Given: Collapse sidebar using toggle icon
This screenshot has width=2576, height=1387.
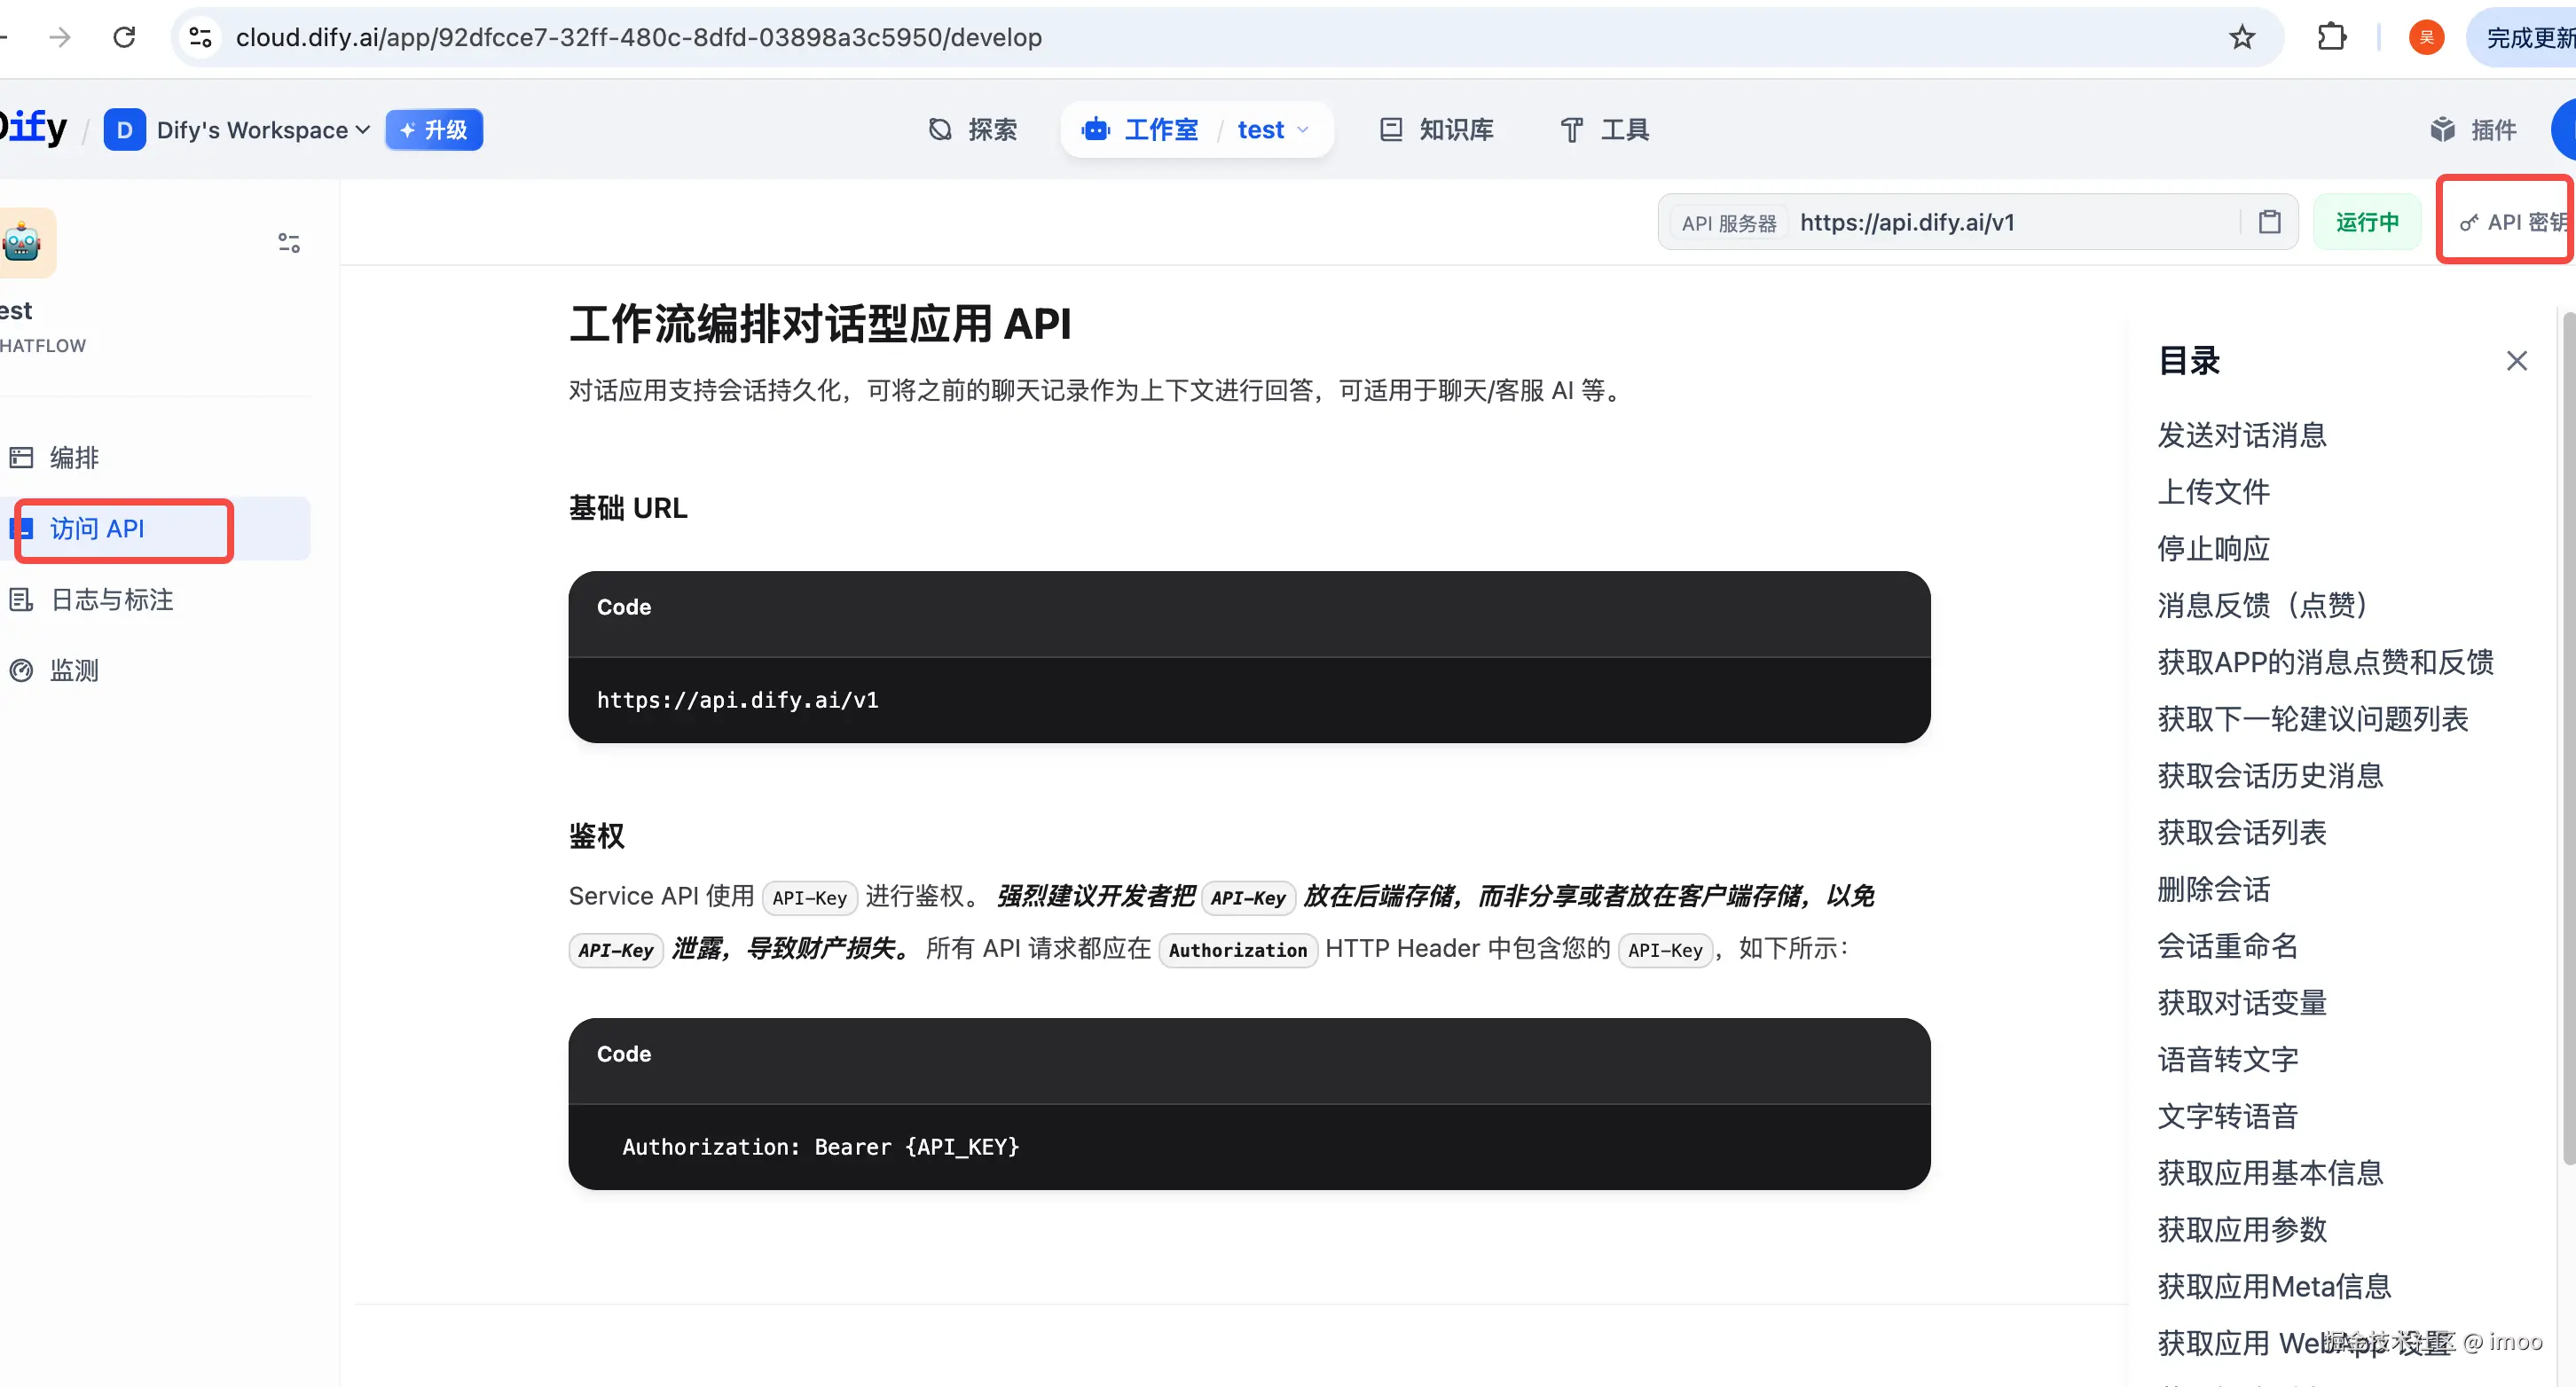Looking at the screenshot, I should tap(289, 243).
